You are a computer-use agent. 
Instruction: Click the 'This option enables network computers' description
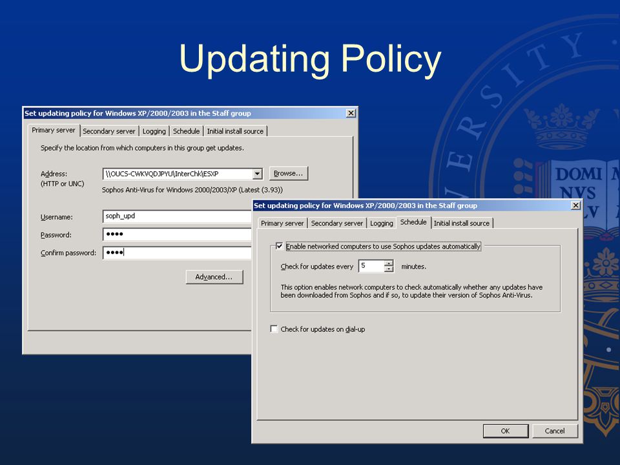pos(411,291)
